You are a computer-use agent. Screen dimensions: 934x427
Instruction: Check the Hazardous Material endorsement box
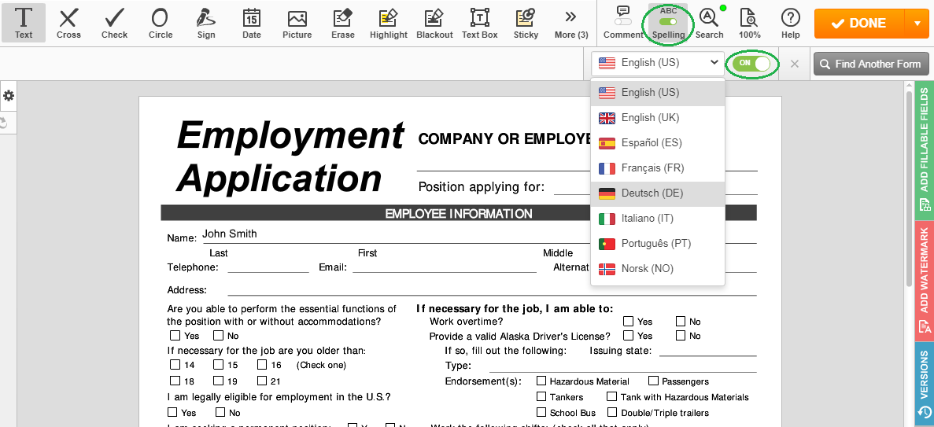click(541, 381)
